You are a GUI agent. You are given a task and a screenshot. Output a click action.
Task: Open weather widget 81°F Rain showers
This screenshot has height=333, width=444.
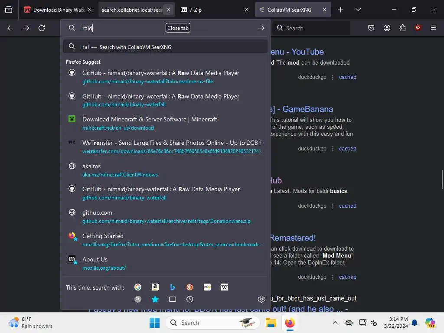coord(31,323)
